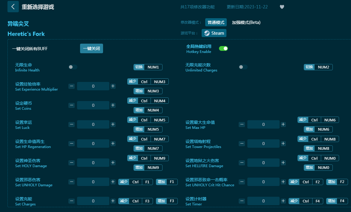
Task: Click 减少 Ctrl NUM8 for Tower Projectiles
Action: 318,139
